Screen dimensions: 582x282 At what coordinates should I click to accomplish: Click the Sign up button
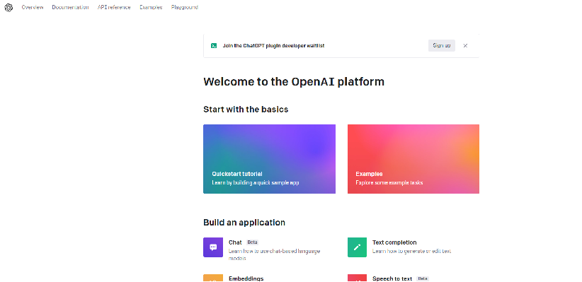[442, 45]
